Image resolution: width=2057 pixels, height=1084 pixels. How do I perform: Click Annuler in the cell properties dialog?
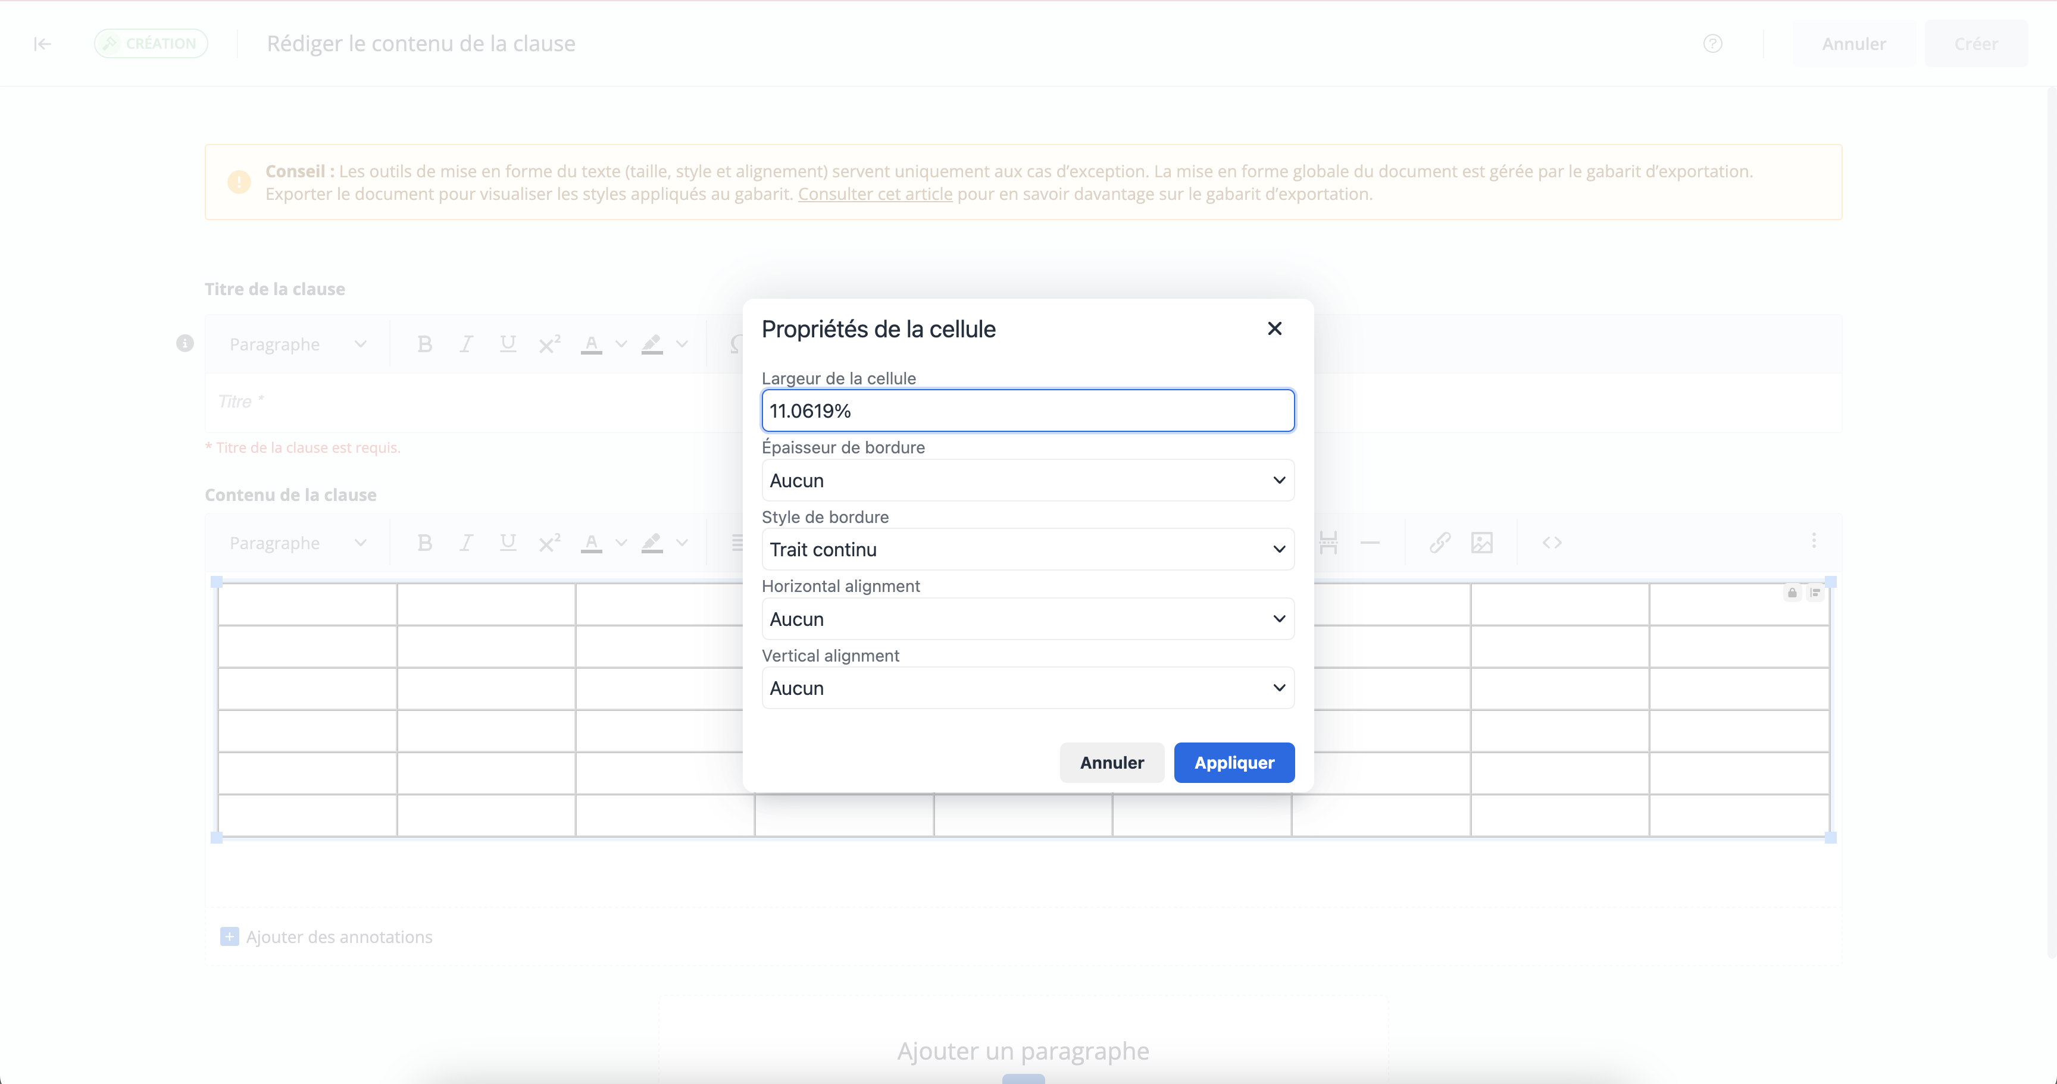coord(1112,762)
